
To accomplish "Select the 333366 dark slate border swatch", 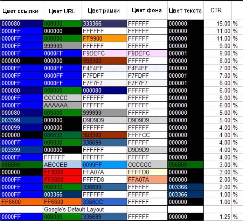I will [104, 24].
